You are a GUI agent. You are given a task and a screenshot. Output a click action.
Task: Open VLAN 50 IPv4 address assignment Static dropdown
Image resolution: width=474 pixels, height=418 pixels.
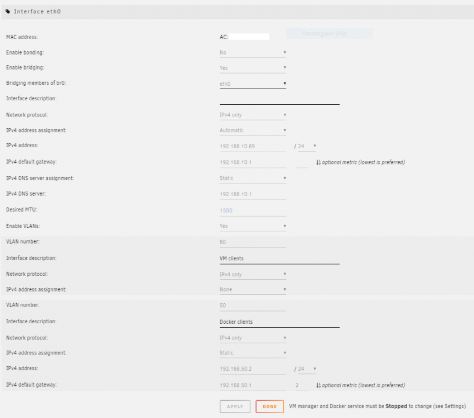click(253, 353)
